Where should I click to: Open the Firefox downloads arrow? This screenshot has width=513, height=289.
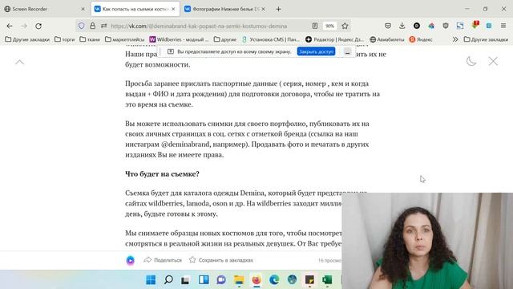pyautogui.click(x=402, y=26)
